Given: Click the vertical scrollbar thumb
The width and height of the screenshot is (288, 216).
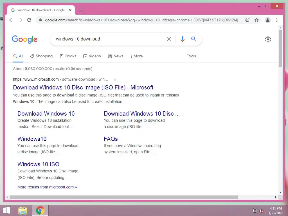Looking at the screenshot, I should click(280, 49).
